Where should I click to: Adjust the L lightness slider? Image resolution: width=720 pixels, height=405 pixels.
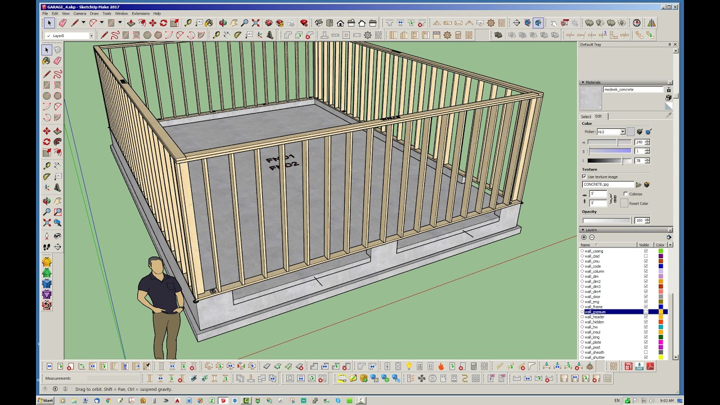[609, 161]
